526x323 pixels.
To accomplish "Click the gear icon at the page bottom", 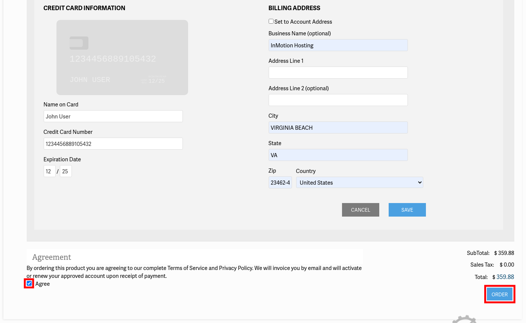I will click(464, 320).
